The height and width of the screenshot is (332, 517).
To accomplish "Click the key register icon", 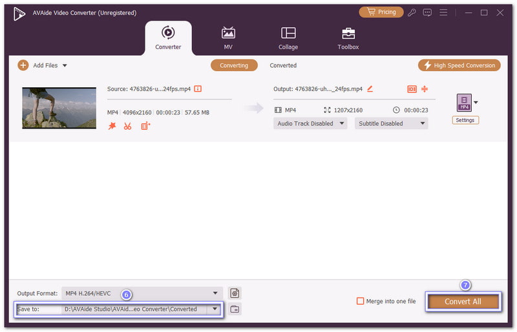I will click(x=412, y=12).
